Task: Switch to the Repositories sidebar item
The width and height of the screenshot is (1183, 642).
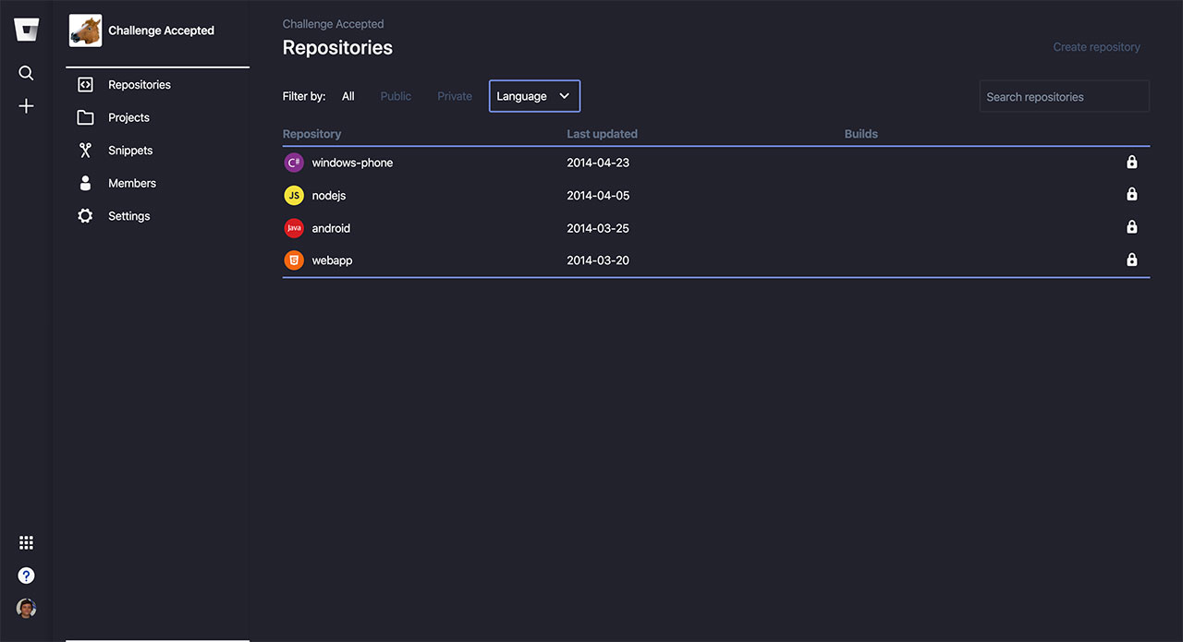Action: [139, 84]
